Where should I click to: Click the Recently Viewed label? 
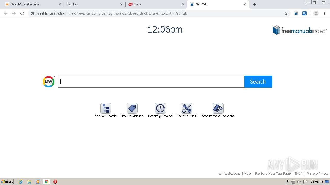click(x=160, y=116)
